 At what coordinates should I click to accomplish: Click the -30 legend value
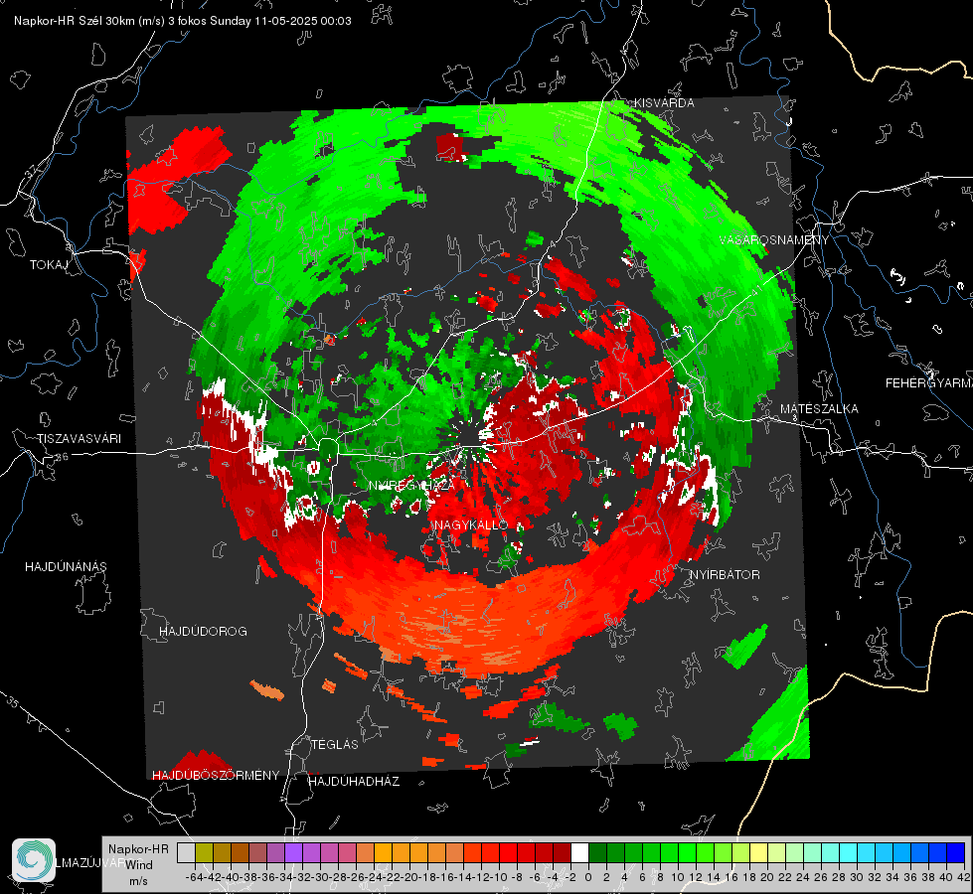(321, 877)
